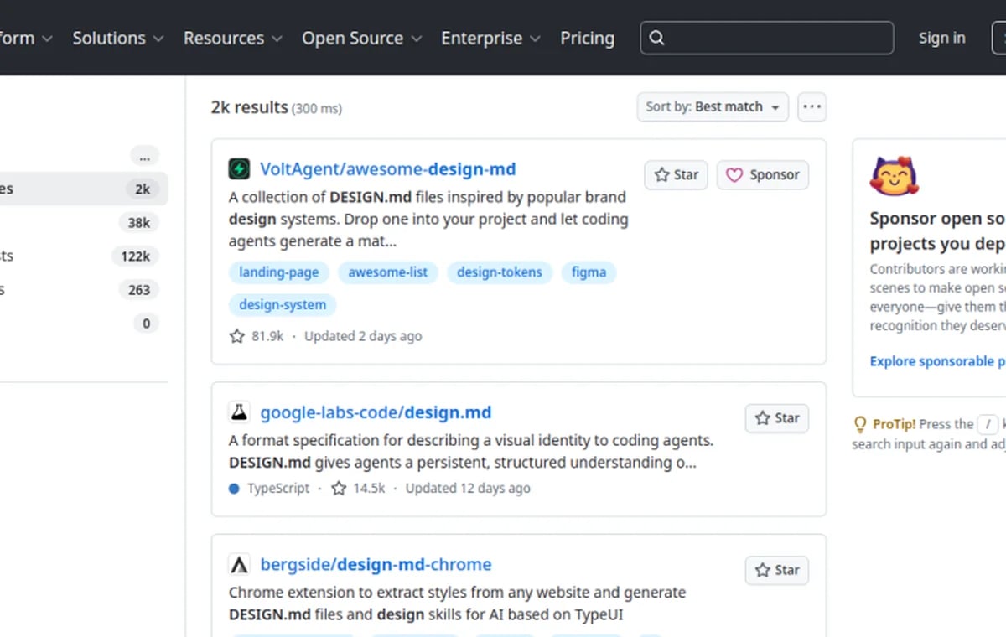Select filter with 0 results count
The height and width of the screenshot is (637, 1006).
coord(84,324)
